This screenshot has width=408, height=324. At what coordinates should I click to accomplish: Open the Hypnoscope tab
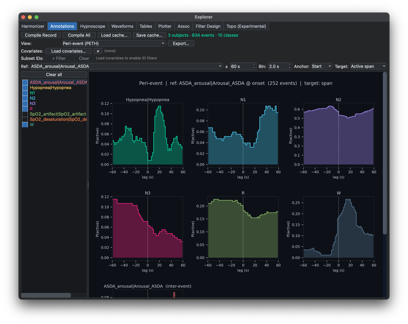pyautogui.click(x=93, y=26)
